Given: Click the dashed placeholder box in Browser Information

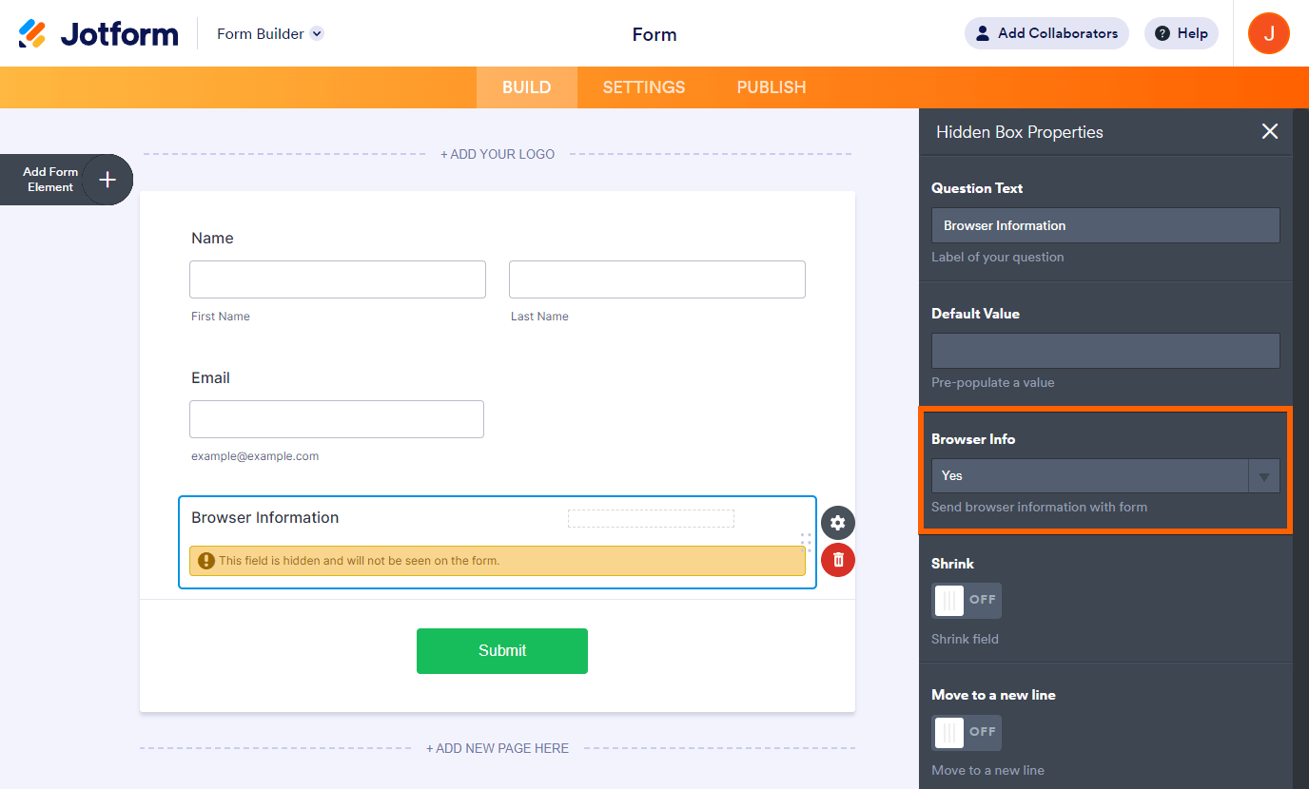Looking at the screenshot, I should coord(651,518).
